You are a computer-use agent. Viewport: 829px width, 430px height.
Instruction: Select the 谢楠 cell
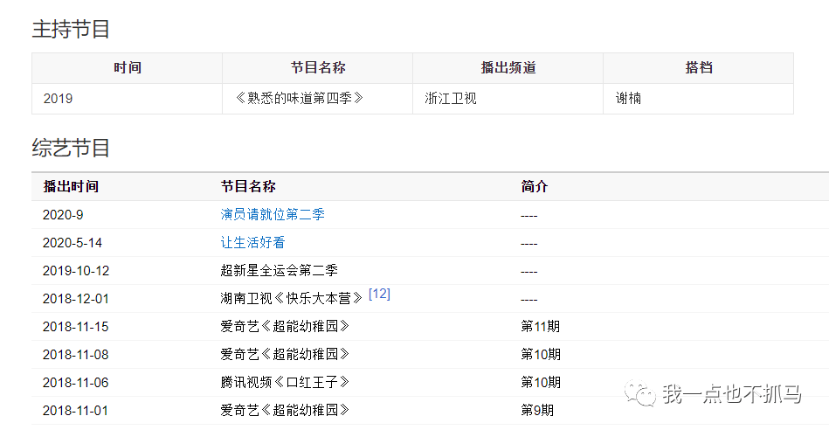click(699, 99)
